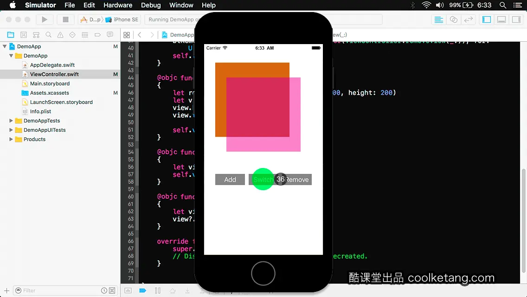Expand the DemoAppUITests folder
Viewport: 527px width, 297px height.
[11, 130]
